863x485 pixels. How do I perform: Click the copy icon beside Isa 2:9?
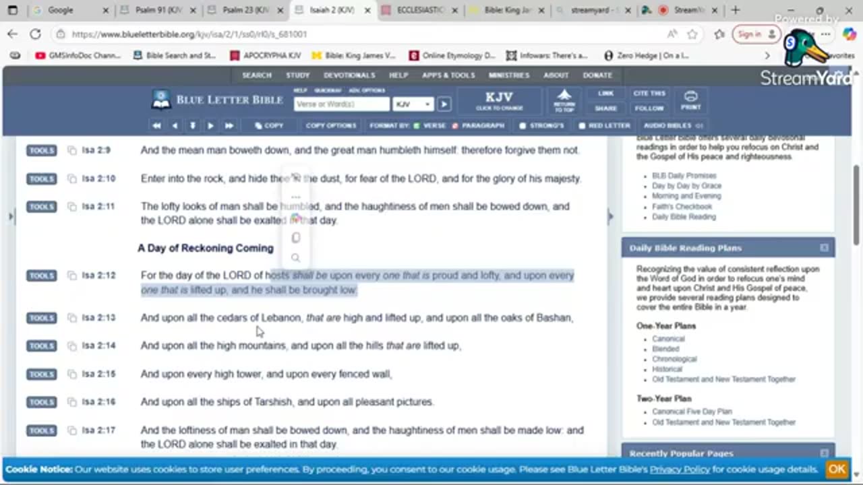(x=72, y=151)
